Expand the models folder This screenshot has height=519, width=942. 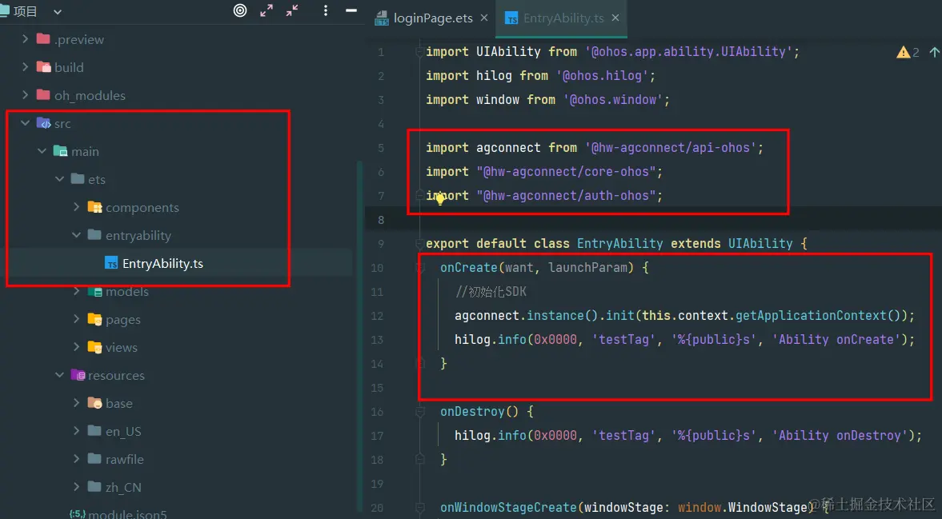coord(76,291)
